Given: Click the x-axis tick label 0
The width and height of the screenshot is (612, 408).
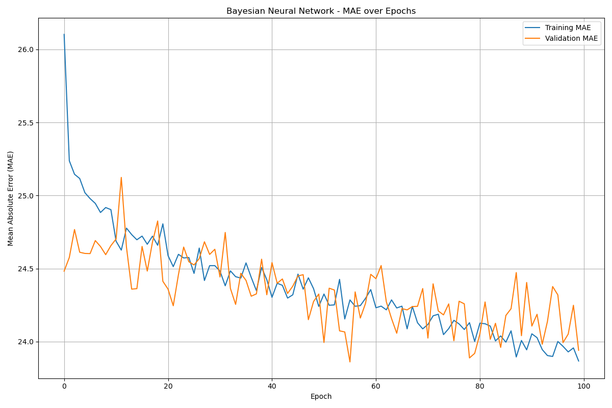Looking at the screenshot, I should pos(64,386).
